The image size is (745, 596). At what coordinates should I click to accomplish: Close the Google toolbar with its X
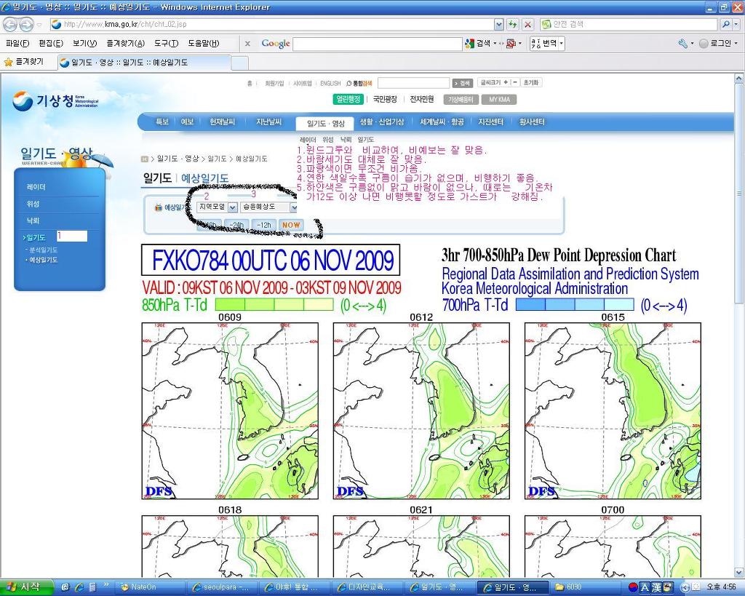(247, 43)
